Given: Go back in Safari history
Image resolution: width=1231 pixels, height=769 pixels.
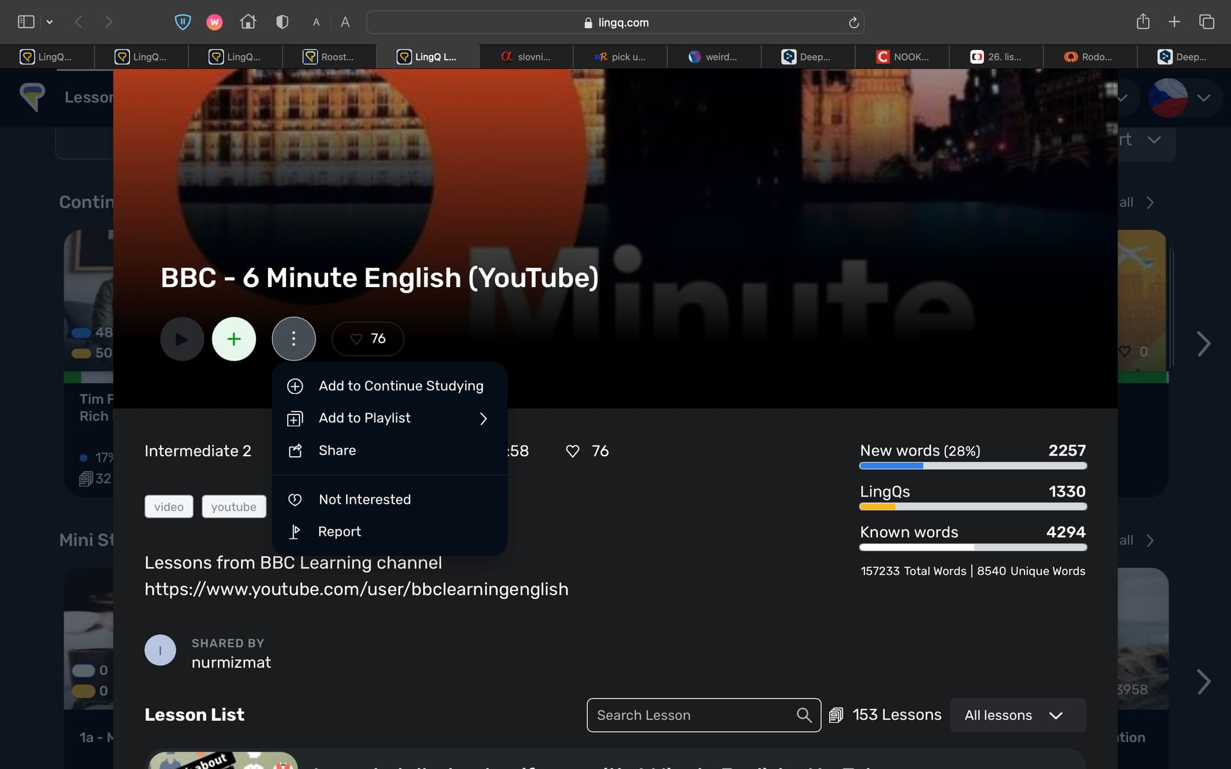Looking at the screenshot, I should [x=78, y=22].
